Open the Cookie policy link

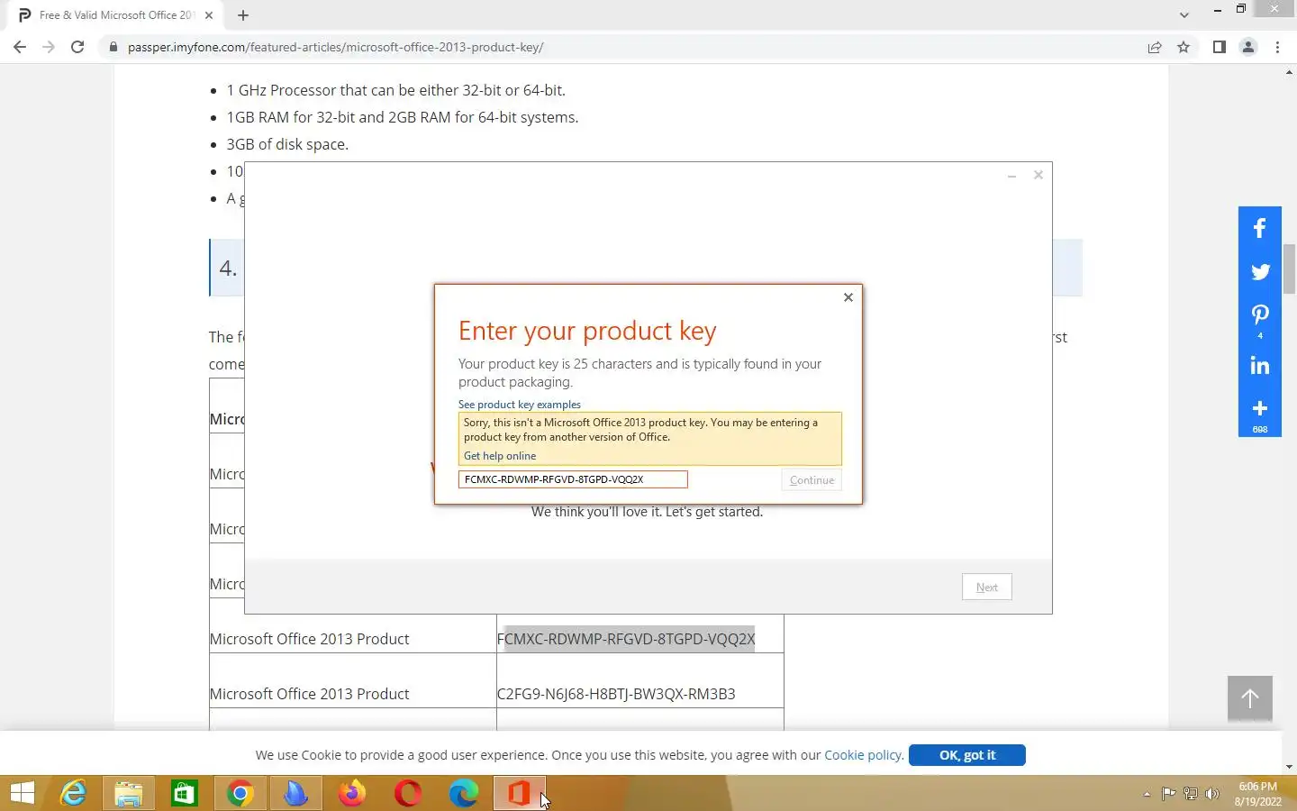[863, 755]
